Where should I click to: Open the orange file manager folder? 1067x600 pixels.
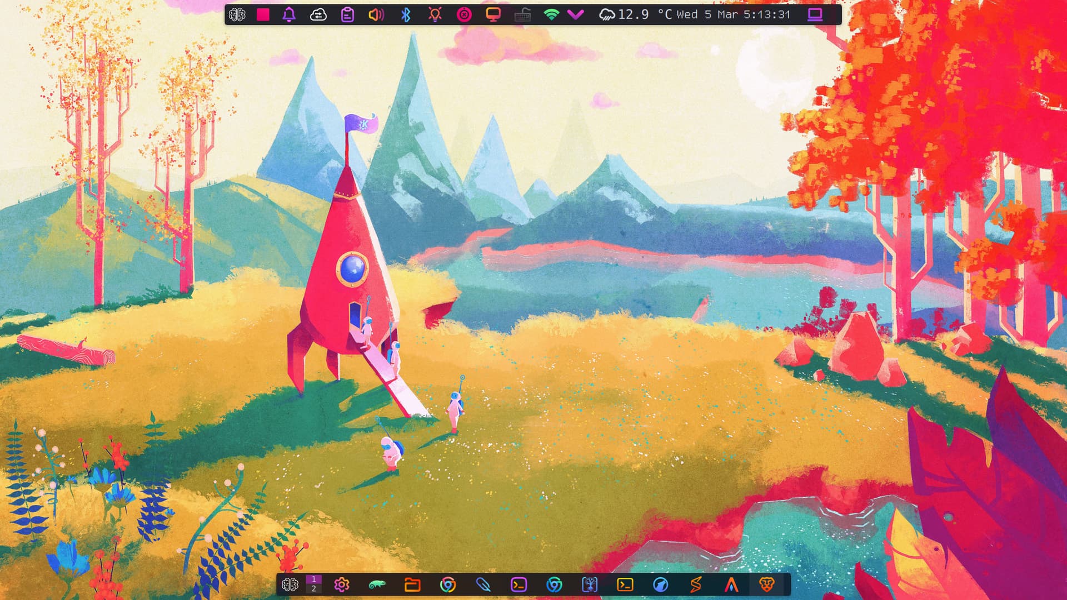(x=412, y=584)
